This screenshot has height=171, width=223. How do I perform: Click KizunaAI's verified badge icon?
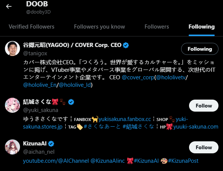(51, 144)
